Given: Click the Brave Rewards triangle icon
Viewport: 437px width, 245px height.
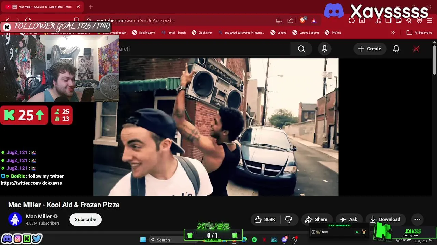Looking at the screenshot, I should click(314, 20).
